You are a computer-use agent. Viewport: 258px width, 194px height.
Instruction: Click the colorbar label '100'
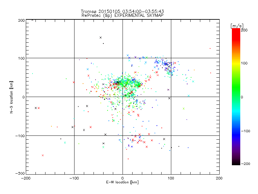(x=244, y=63)
